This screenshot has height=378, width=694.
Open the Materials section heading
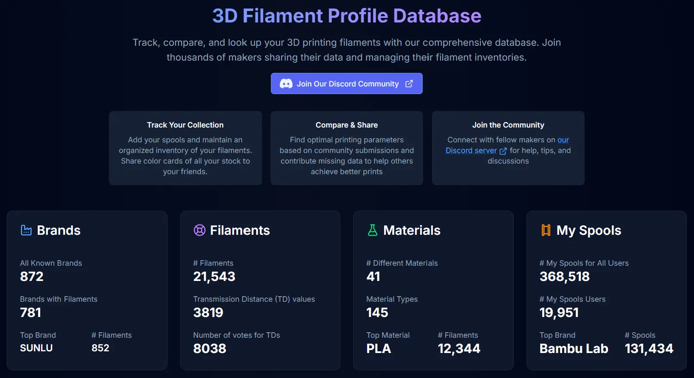tap(412, 230)
